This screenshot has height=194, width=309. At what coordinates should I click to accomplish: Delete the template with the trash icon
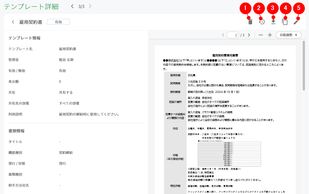[250, 22]
